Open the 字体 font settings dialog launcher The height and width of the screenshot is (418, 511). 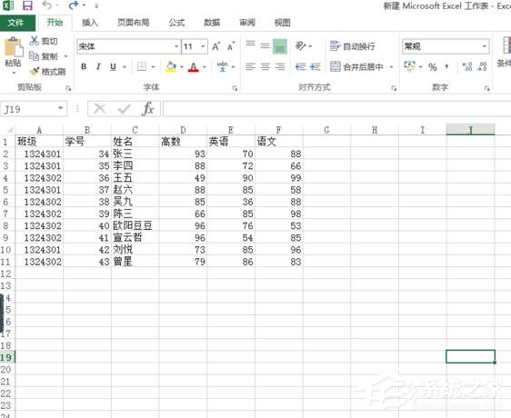point(235,88)
